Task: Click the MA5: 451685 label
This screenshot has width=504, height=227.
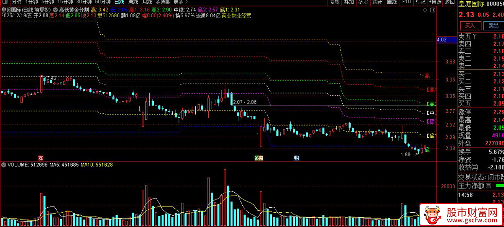Action: click(x=65, y=165)
